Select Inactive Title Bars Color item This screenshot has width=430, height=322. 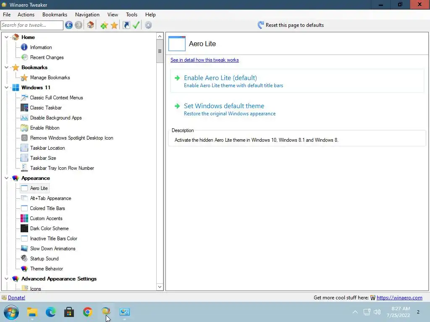tap(53, 239)
